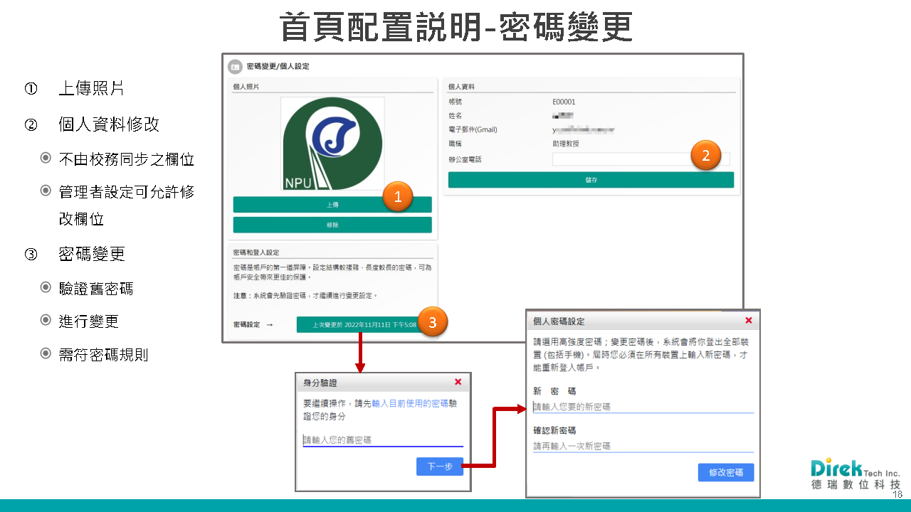
Task: Close the 個人密碼設定 dialog with red X
Action: coord(748,321)
